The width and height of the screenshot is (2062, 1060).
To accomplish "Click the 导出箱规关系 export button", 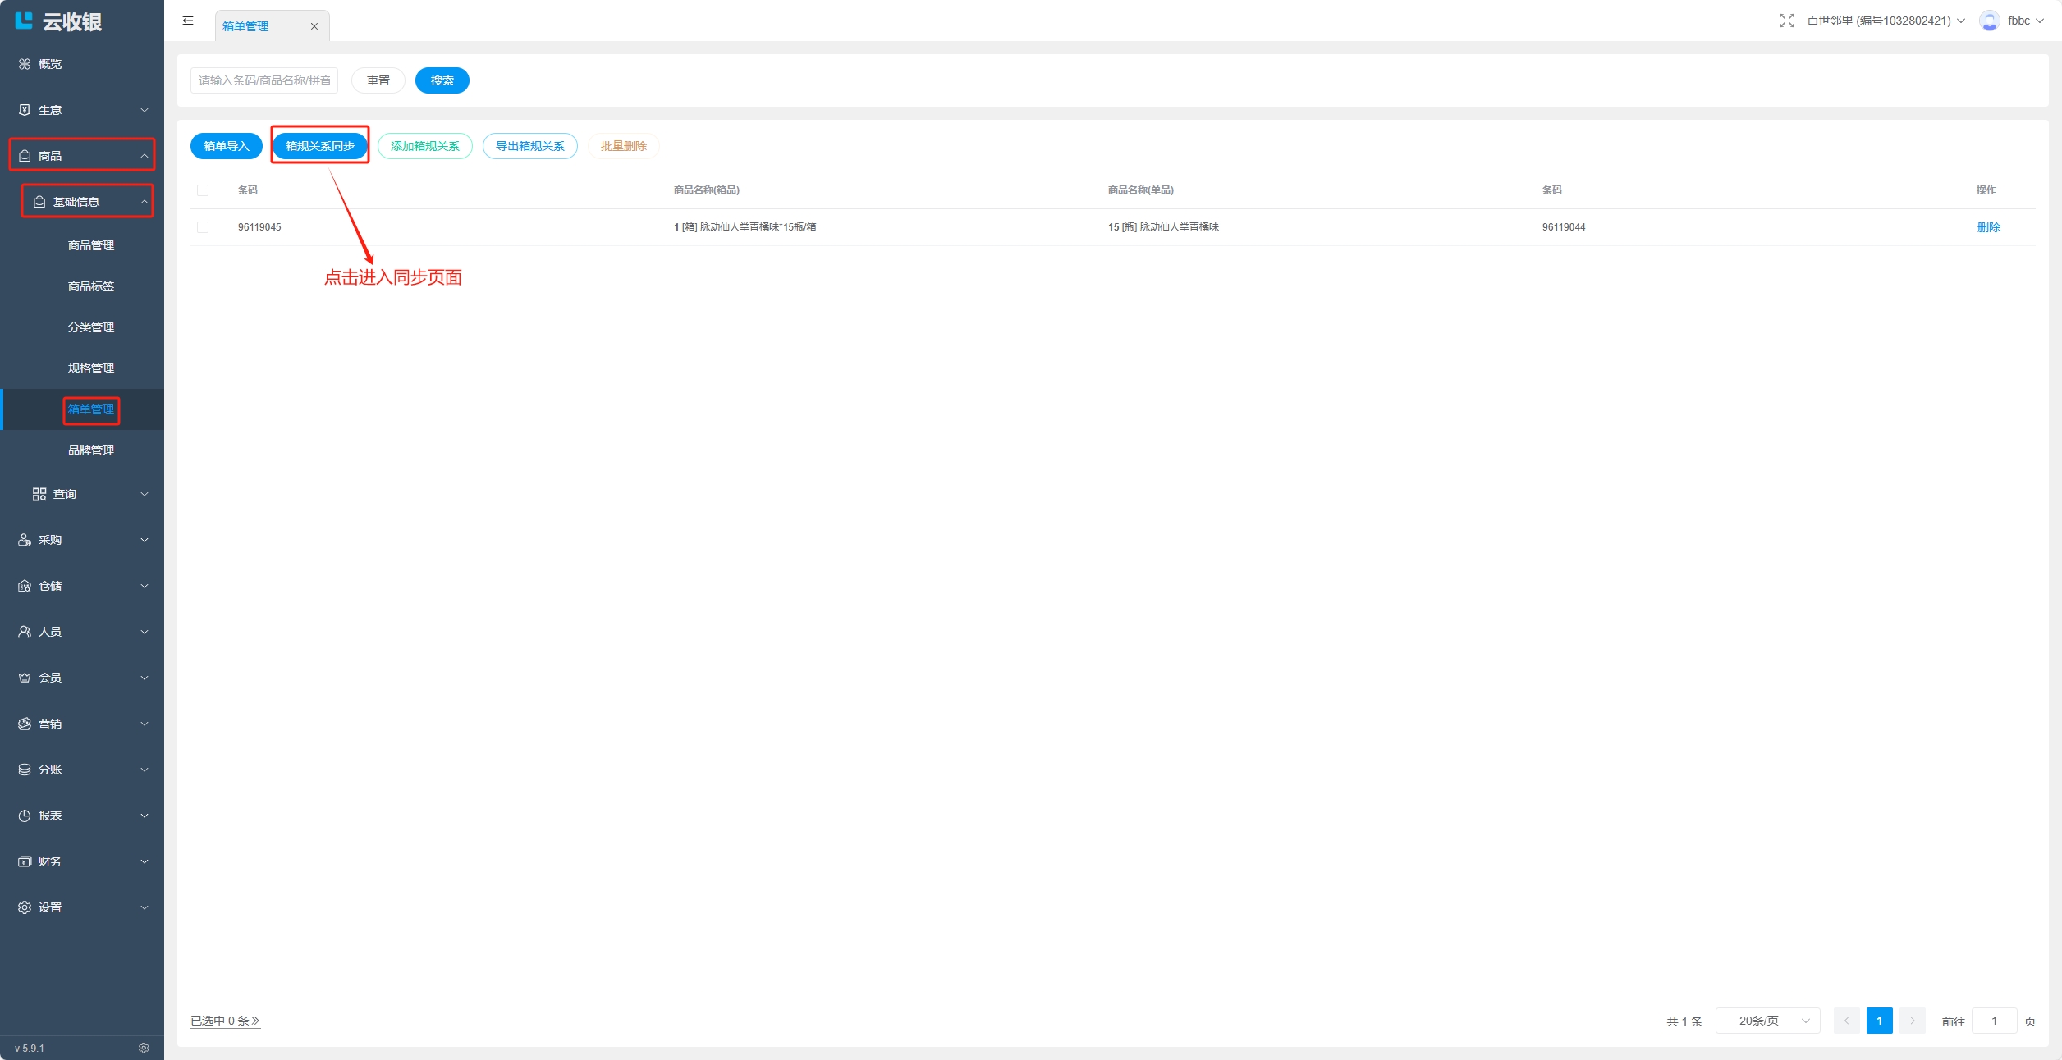I will [x=529, y=146].
